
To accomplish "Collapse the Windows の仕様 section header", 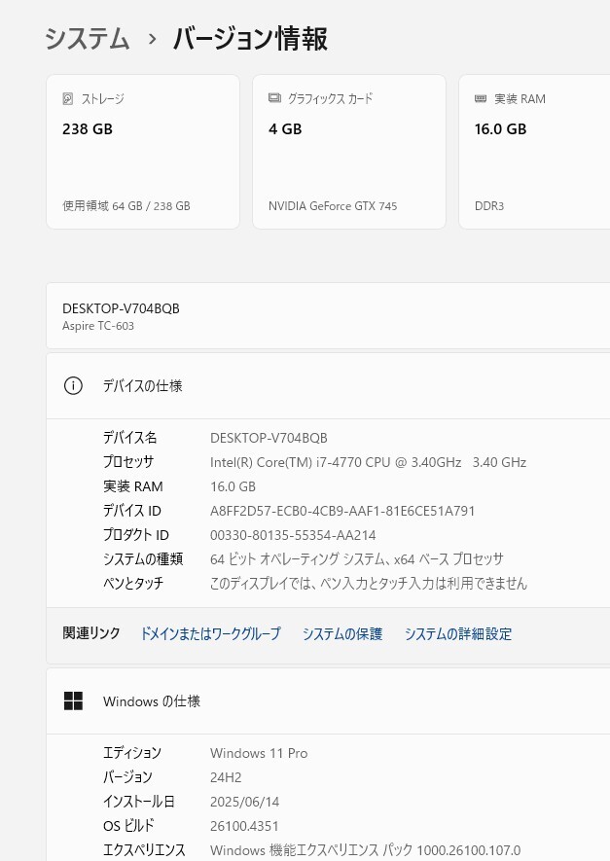I will click(328, 701).
